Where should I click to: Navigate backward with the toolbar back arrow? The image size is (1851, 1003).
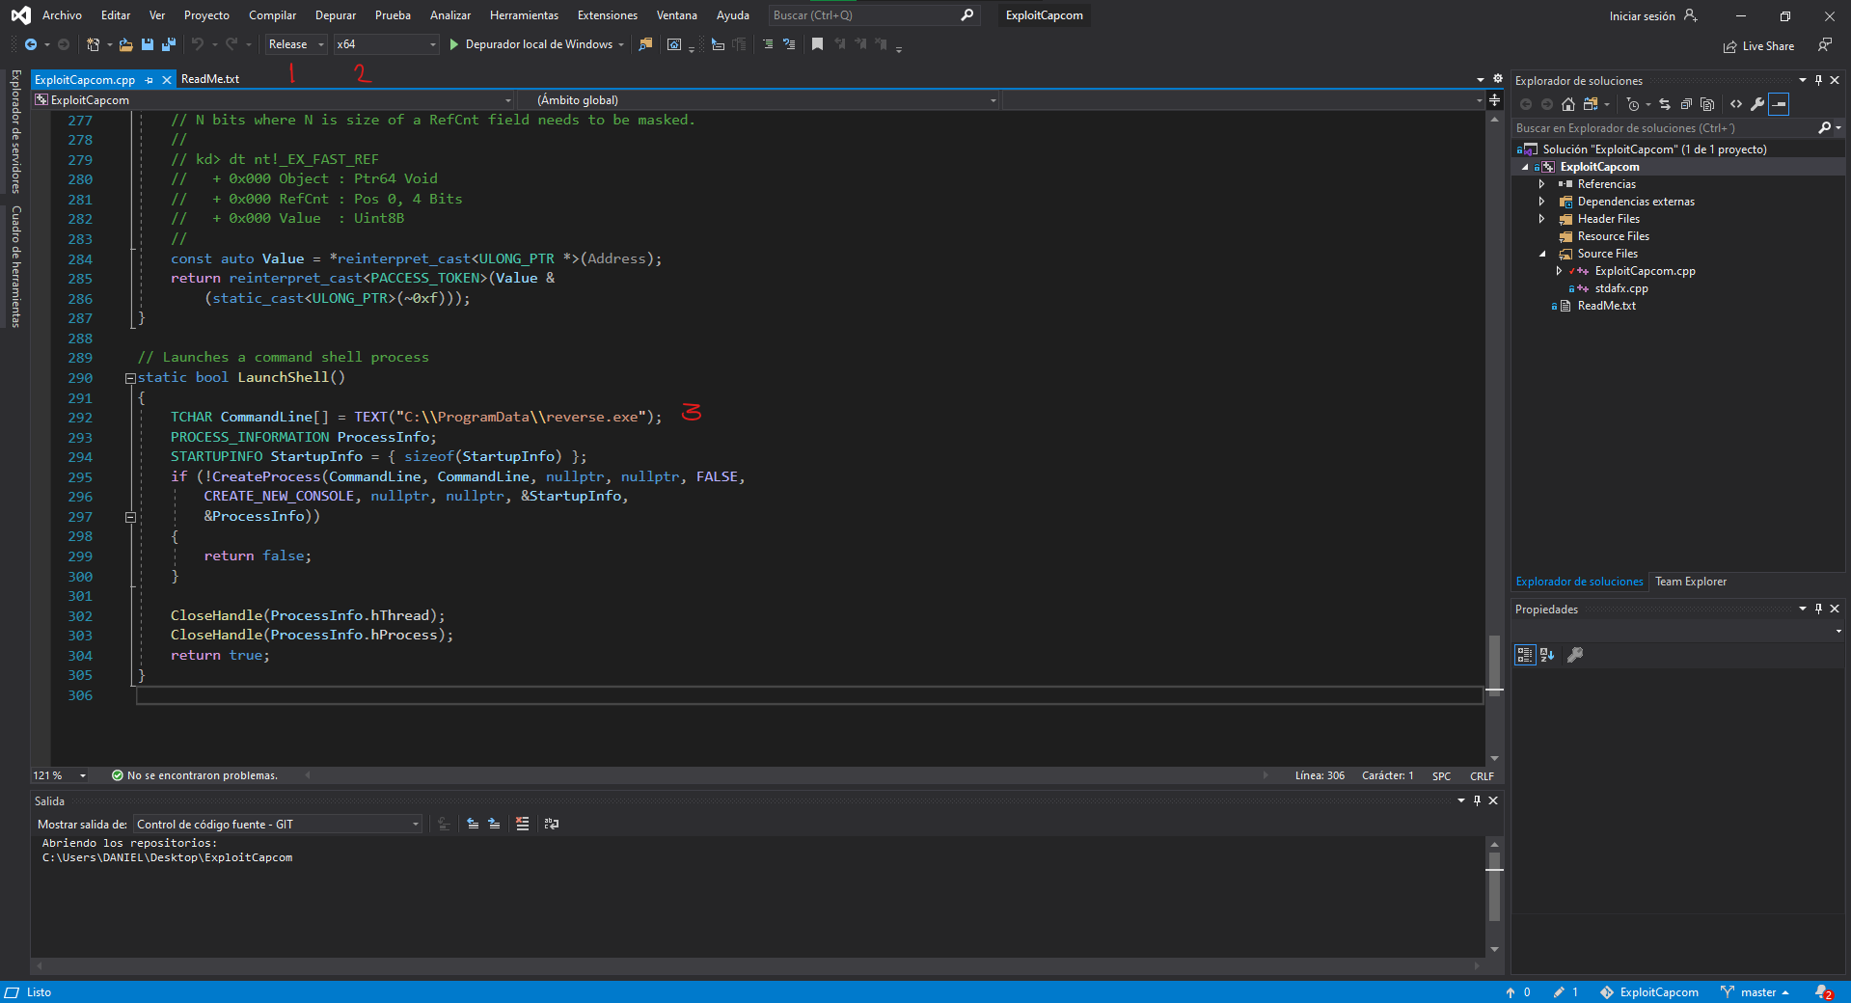pos(31,44)
